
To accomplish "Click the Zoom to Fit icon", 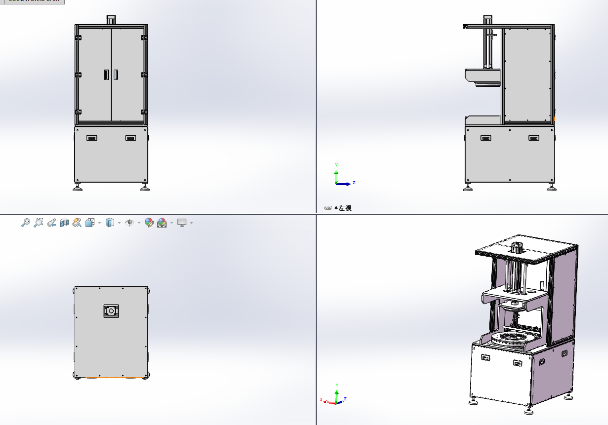I will coord(26,223).
